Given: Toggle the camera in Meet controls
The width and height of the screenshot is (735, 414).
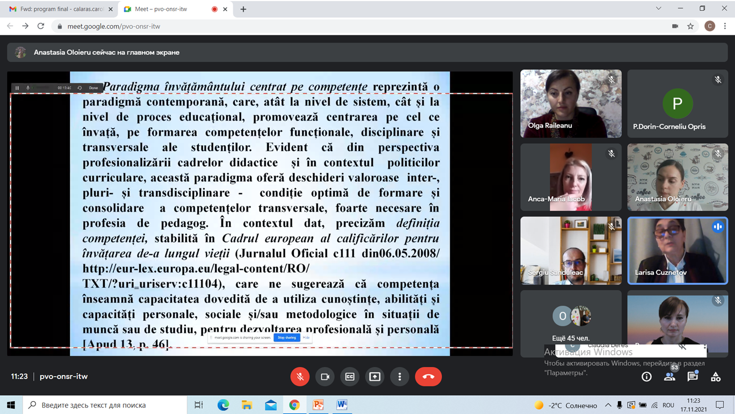Looking at the screenshot, I should point(325,376).
